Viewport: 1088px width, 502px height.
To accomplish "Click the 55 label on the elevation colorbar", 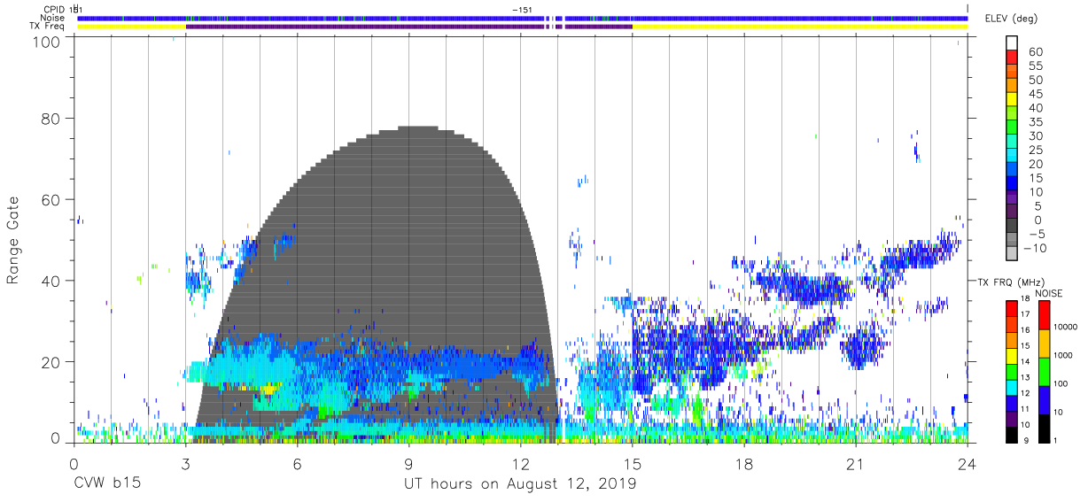I will (x=1036, y=66).
